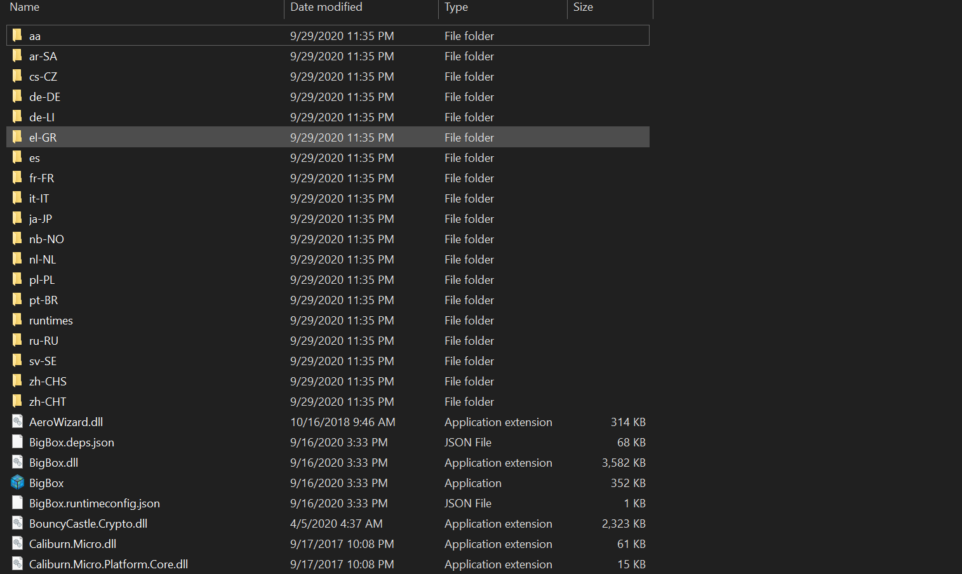Click the sv-SE folder icon
962x574 pixels.
[x=17, y=361]
